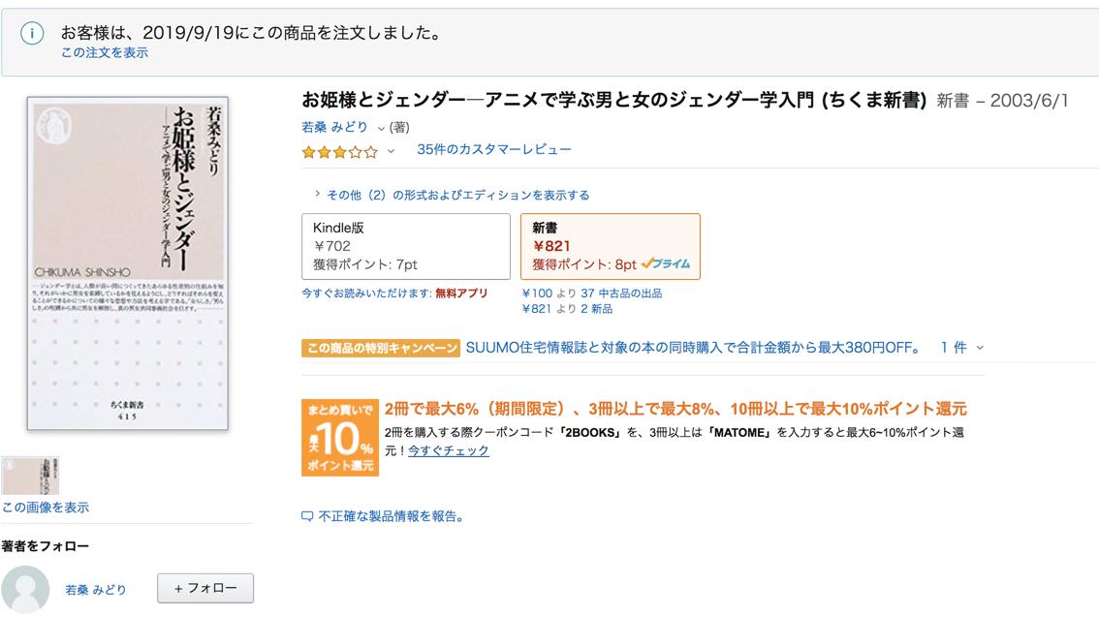Open the この注文を表示 order link
1099x617 pixels.
point(105,52)
